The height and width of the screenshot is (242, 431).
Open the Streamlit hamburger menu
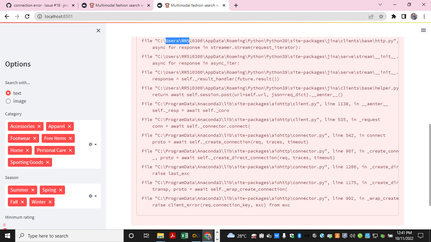[423, 30]
